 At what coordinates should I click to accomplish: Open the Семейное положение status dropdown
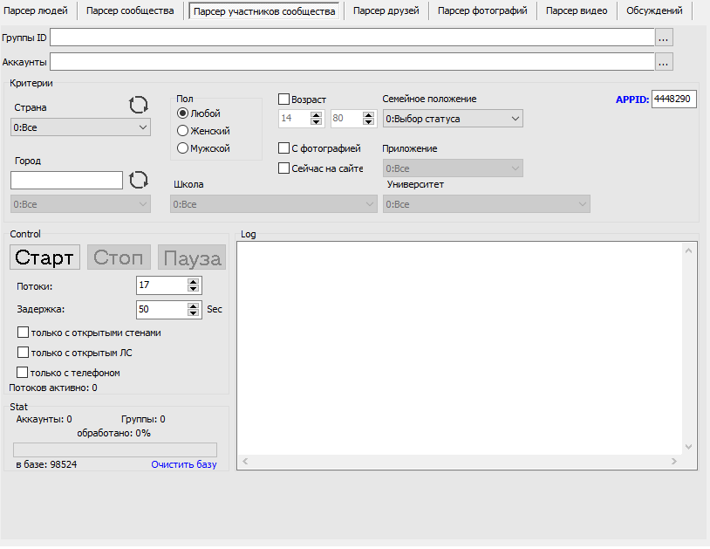pyautogui.click(x=453, y=119)
